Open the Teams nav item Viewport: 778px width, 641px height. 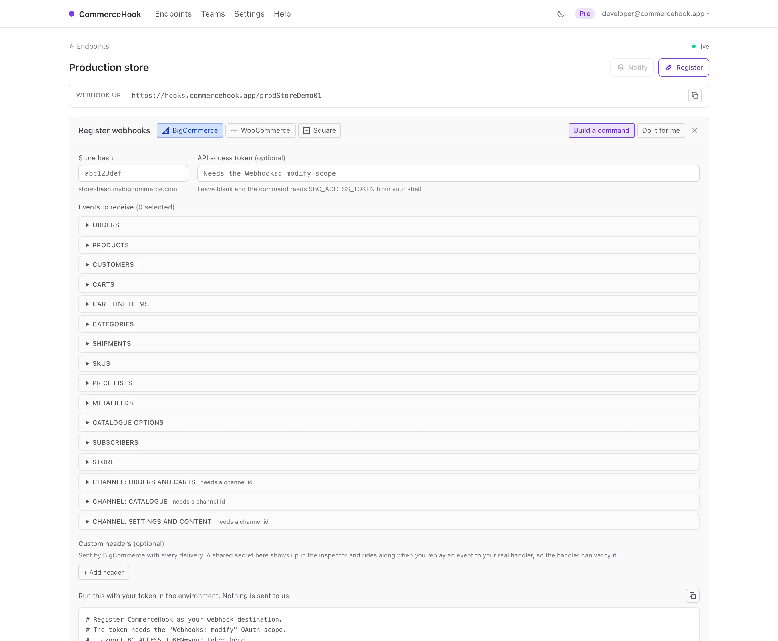coord(213,14)
